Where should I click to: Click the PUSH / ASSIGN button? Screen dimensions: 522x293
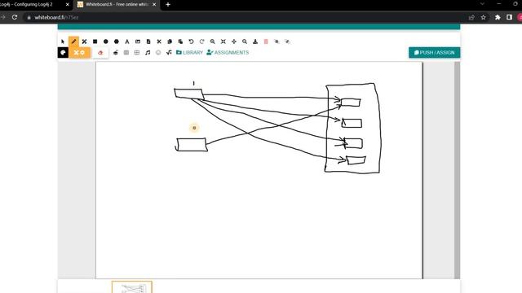(434, 52)
